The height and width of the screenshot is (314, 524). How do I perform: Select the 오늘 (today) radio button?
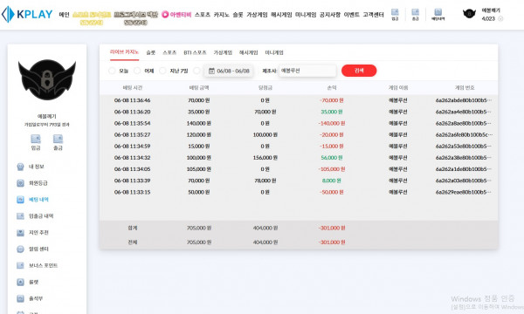[112, 71]
